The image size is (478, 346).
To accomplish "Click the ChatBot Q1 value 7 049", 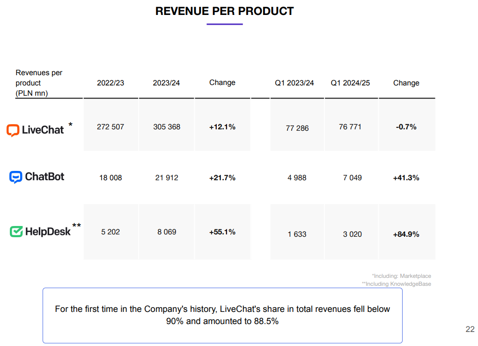I will 353,177.
